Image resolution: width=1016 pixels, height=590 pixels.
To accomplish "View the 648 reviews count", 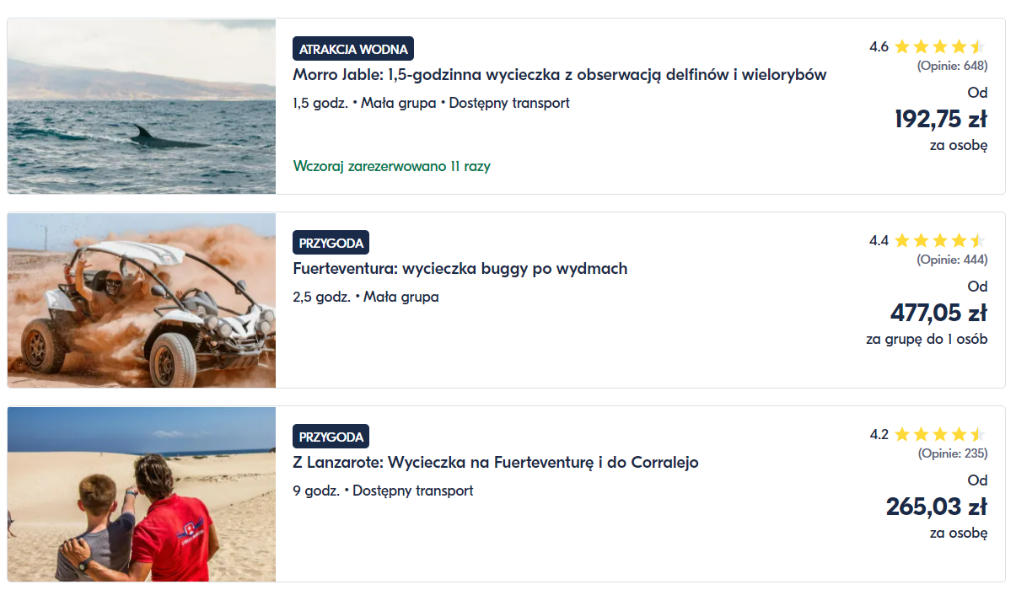I will pos(953,66).
